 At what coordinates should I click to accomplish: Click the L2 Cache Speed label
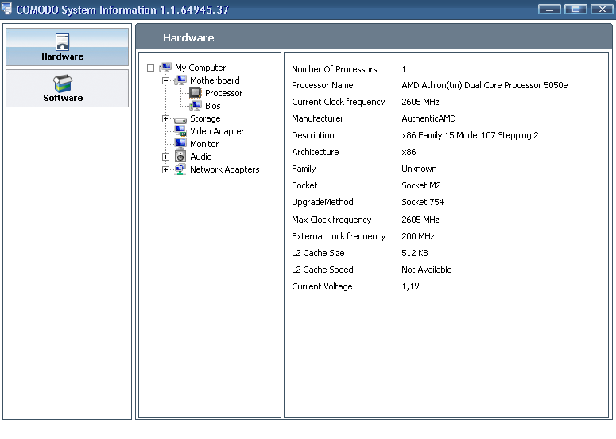pos(323,270)
